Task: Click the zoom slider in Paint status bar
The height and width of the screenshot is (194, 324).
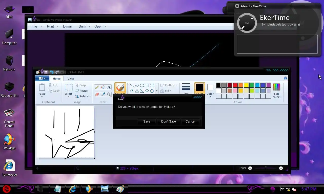Action: point(266,168)
